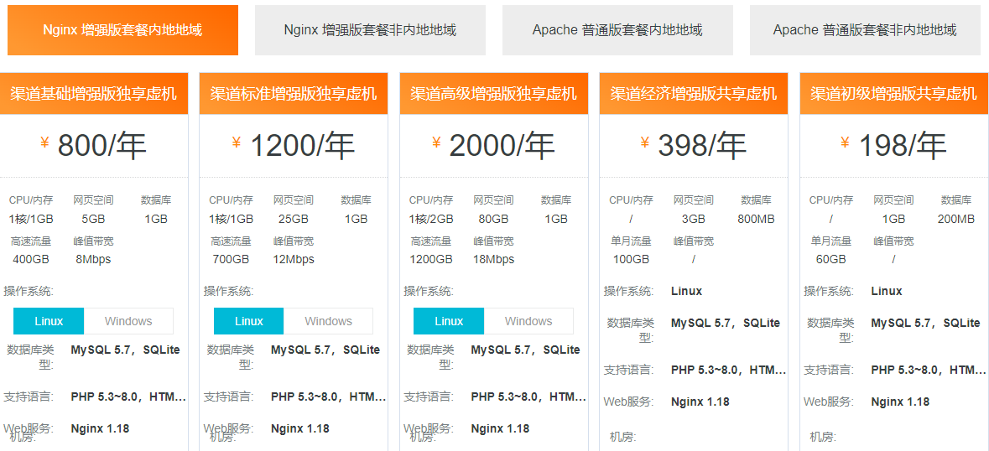Select the 渠道经济增强版共享虚机 plan header
989x451 pixels.
pyautogui.click(x=694, y=93)
